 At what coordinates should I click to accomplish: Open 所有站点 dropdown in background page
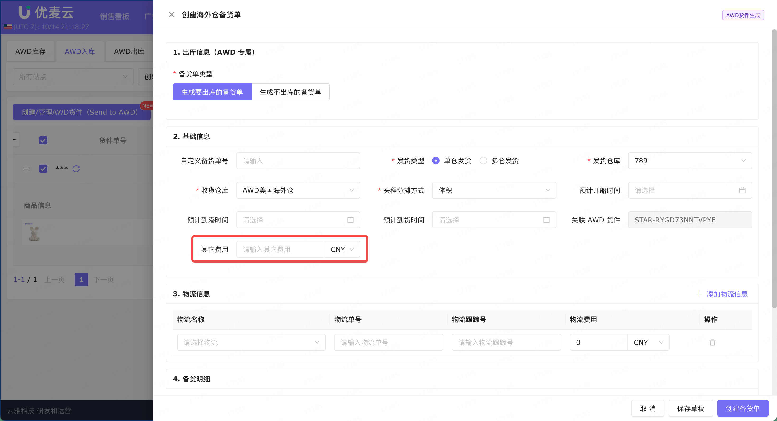pos(73,77)
